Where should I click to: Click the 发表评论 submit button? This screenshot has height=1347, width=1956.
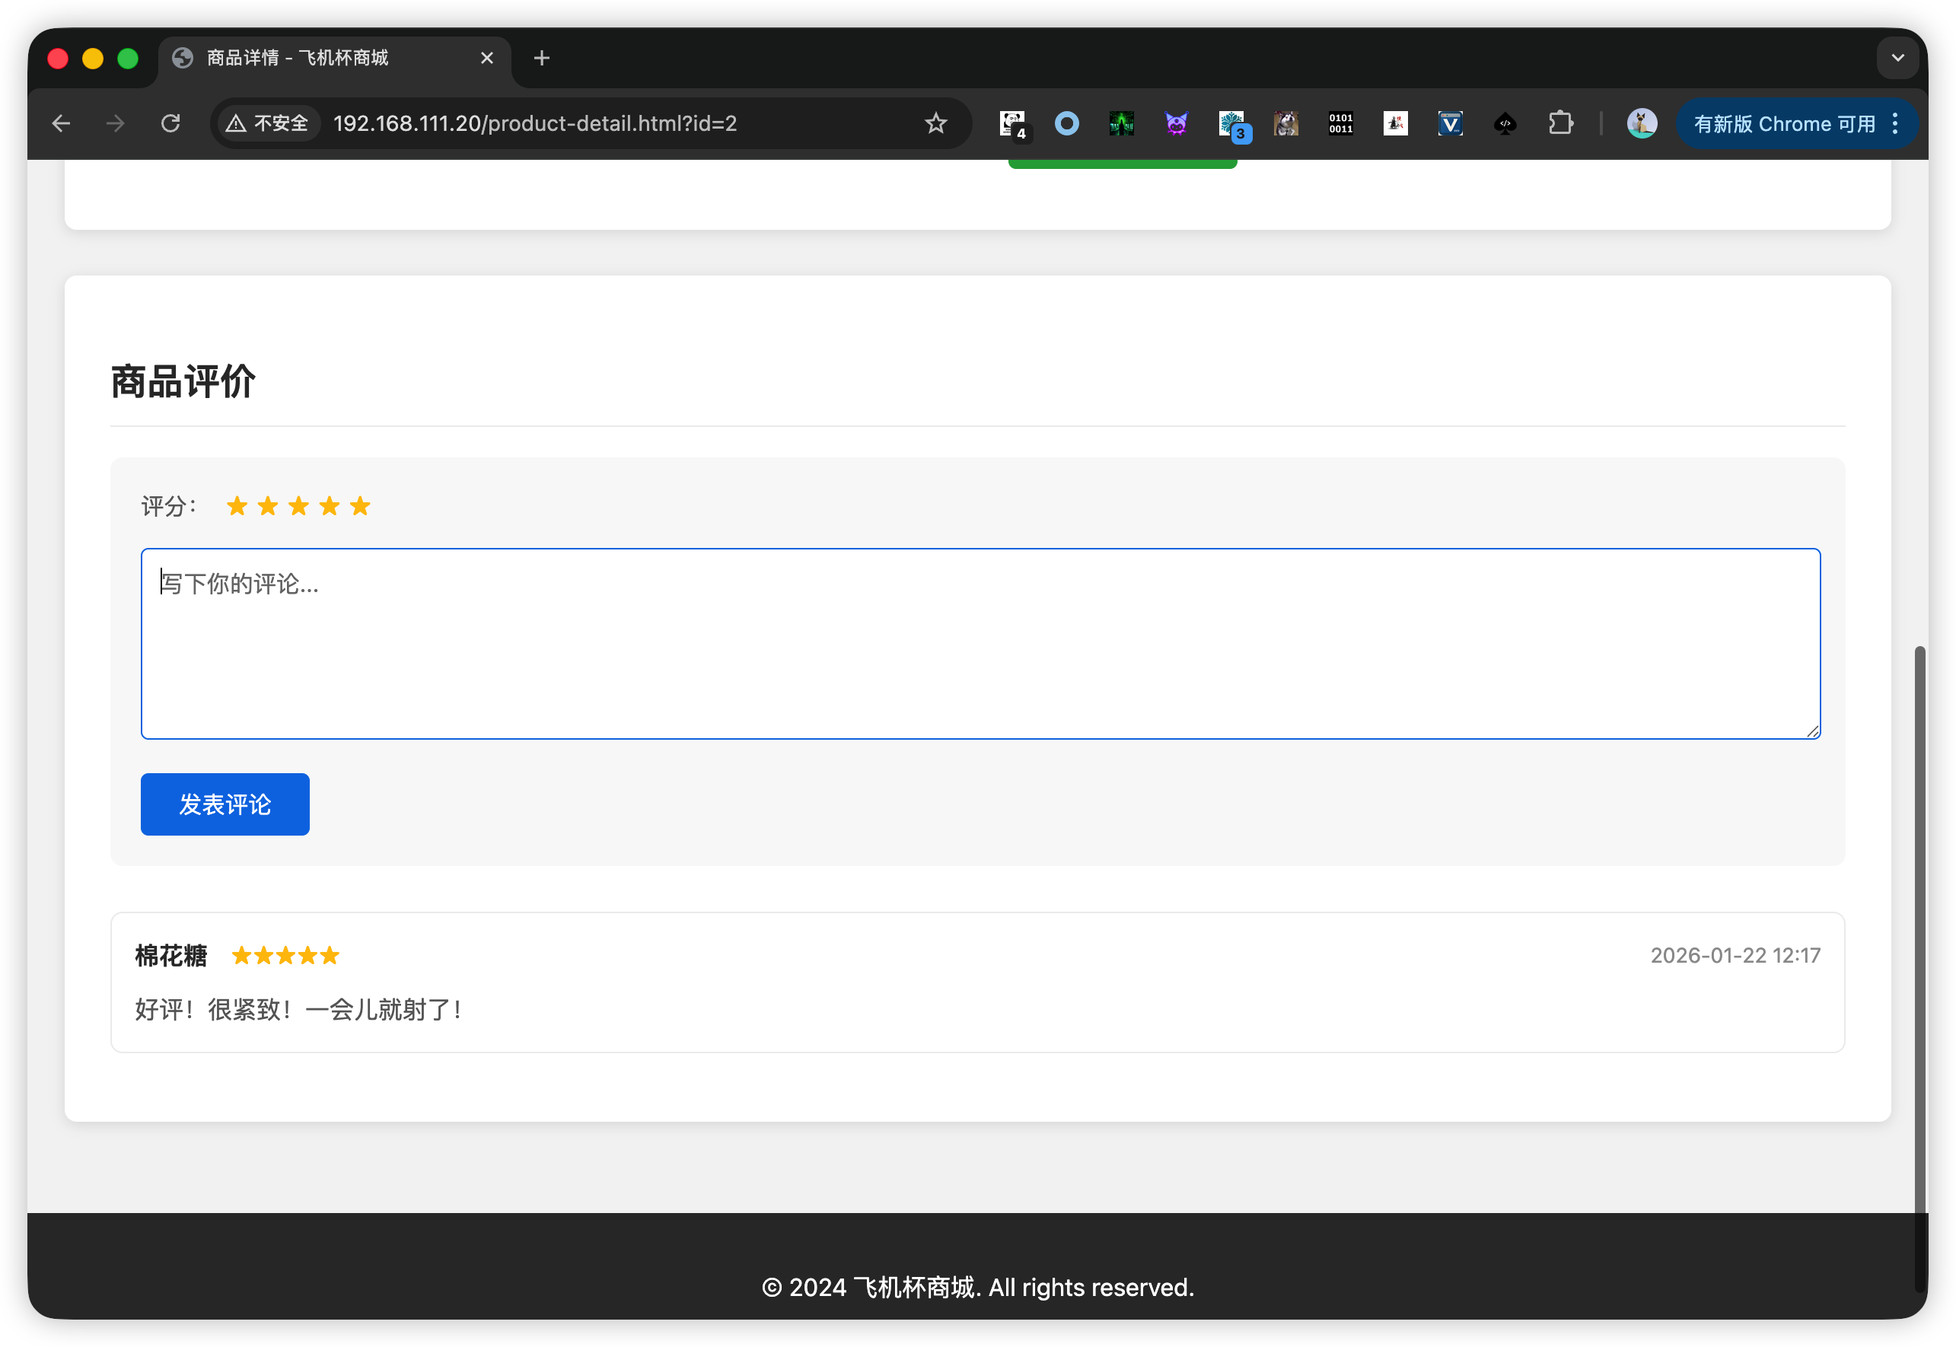225,804
